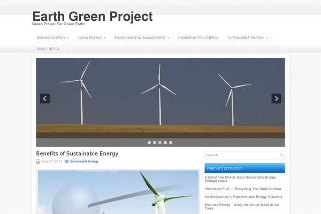The image size is (321, 214).
Task: Open the Hydroelectric Energy menu item
Action: pyautogui.click(x=198, y=38)
